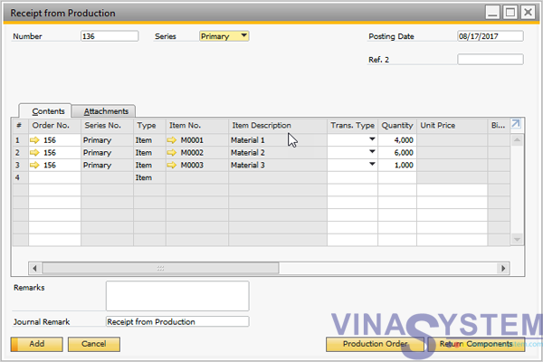Select the quantity 4,000 cell
543x362 pixels.
[397, 140]
